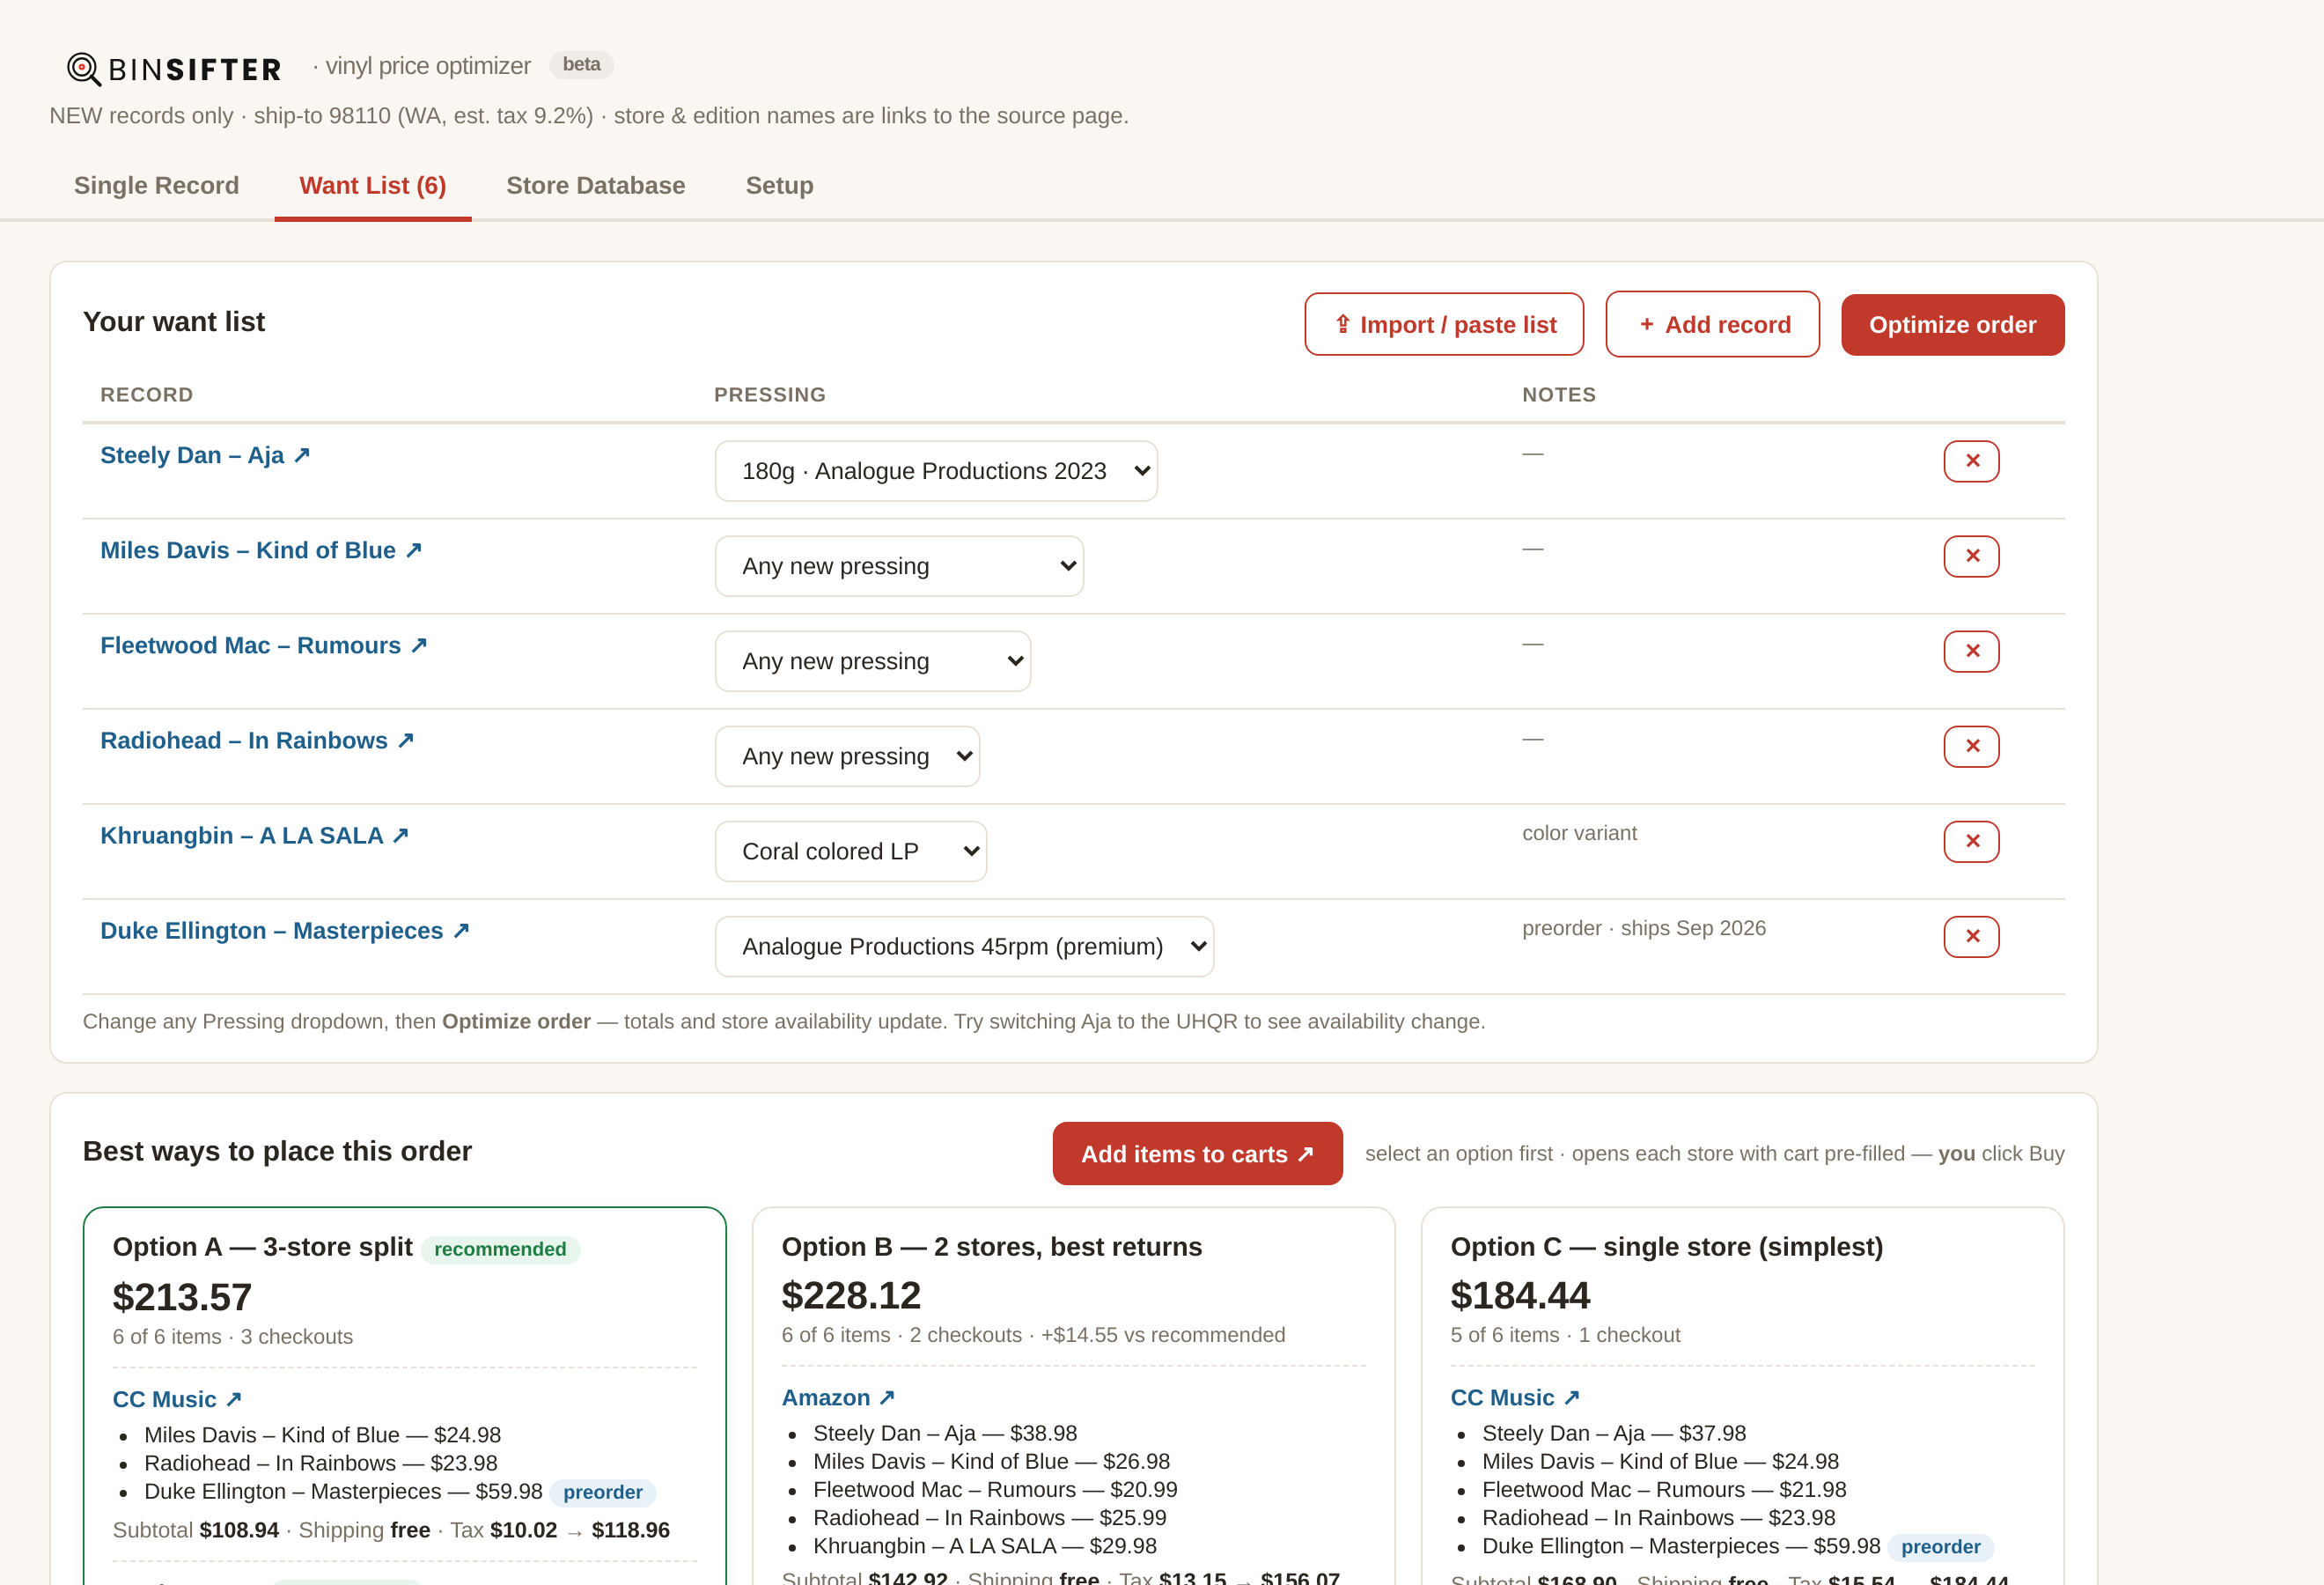Expand Analogue Productions 45rpm (premium) dropdown
Screen dimensions: 2324x1585
964,946
